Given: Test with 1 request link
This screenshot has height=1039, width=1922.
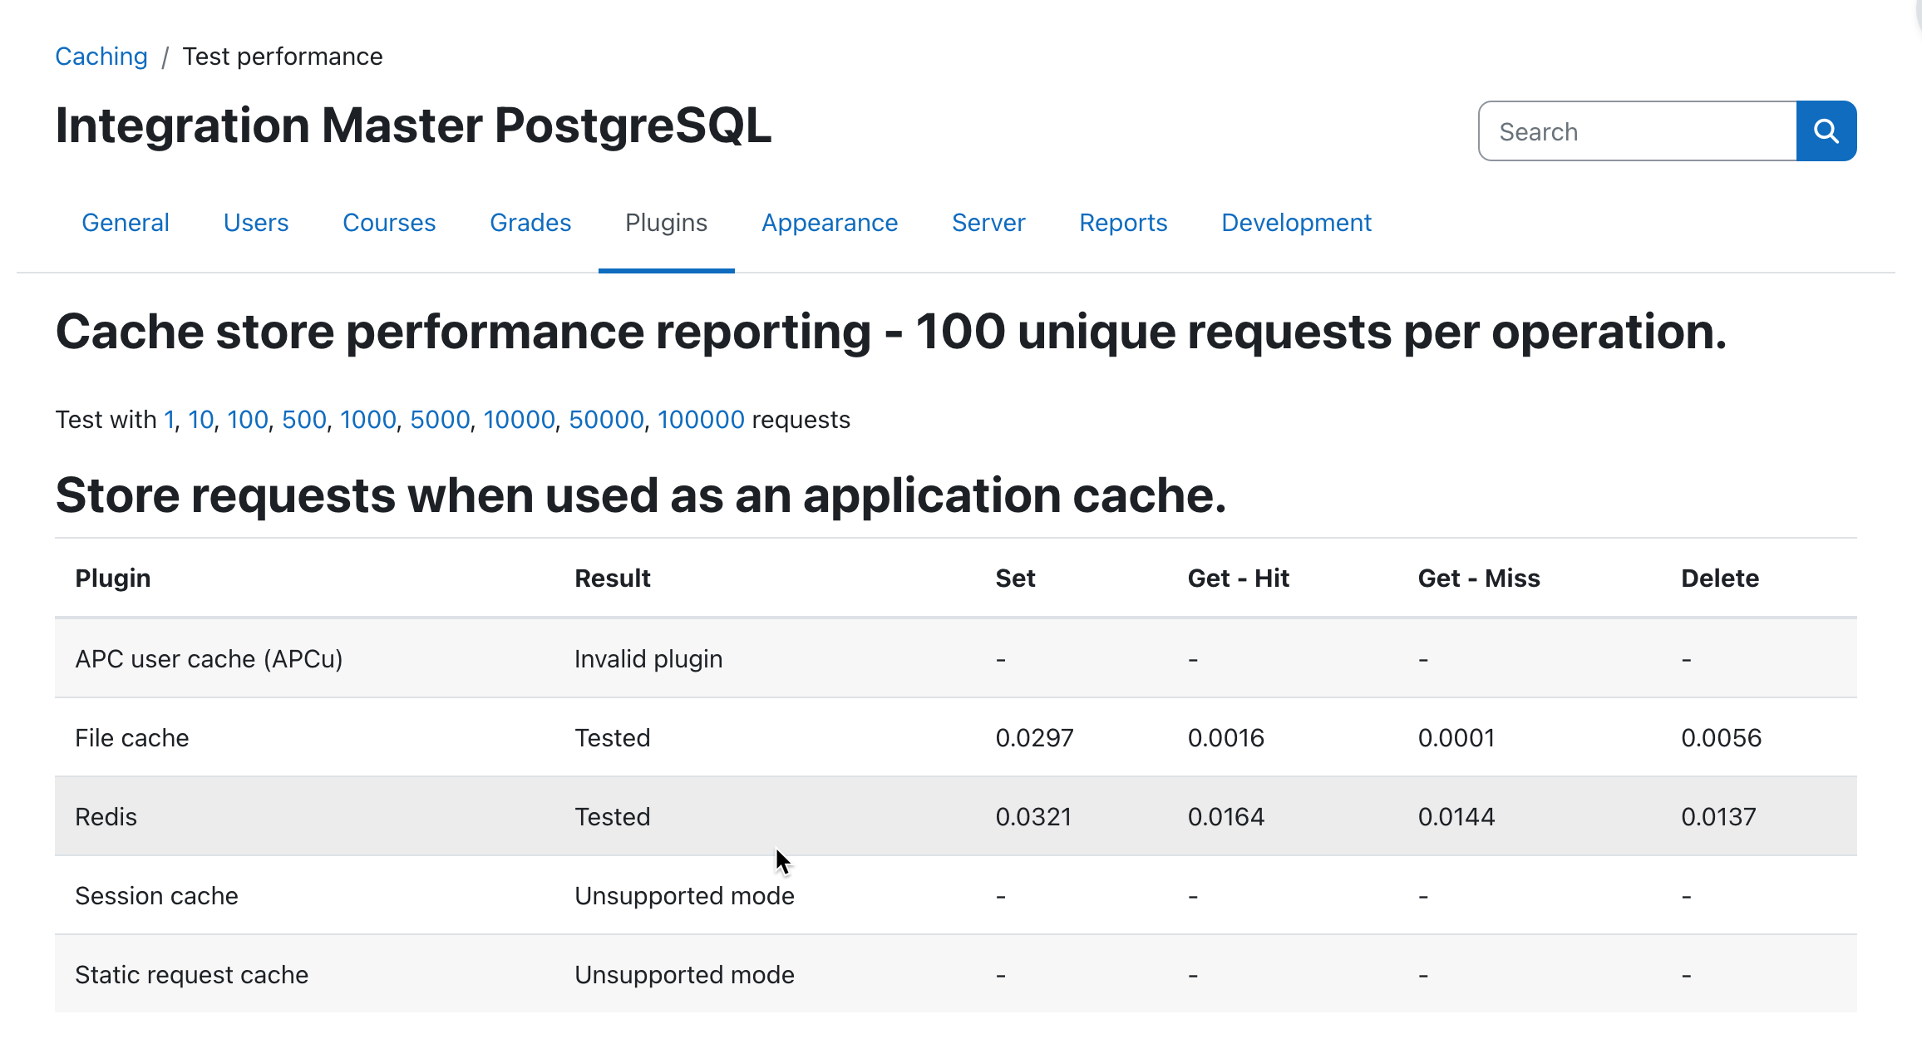Looking at the screenshot, I should point(169,420).
